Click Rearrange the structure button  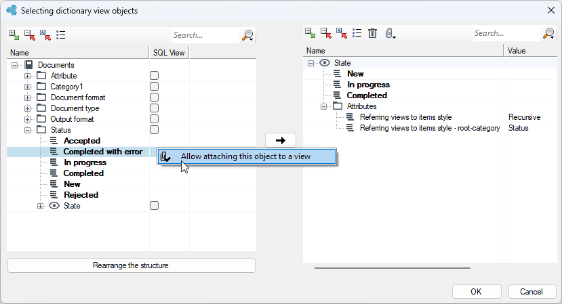(132, 265)
